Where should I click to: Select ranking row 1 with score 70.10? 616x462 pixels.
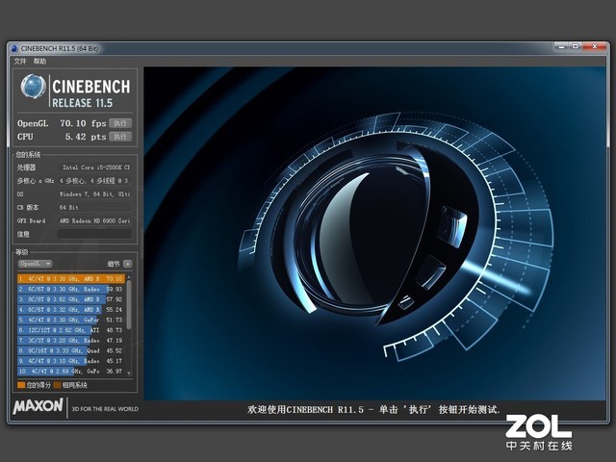tap(71, 278)
